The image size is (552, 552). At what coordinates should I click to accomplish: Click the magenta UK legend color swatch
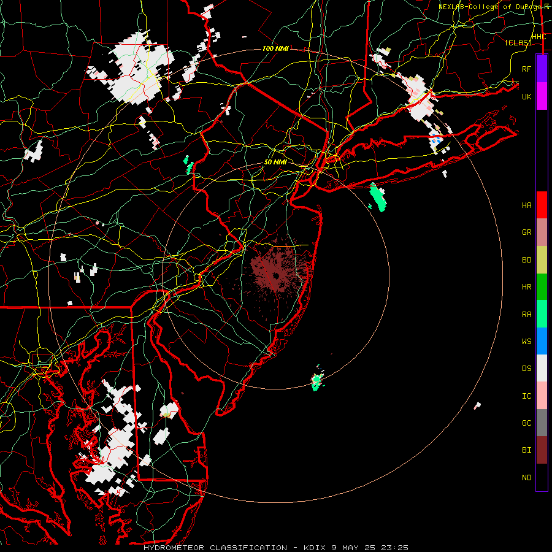pos(542,96)
